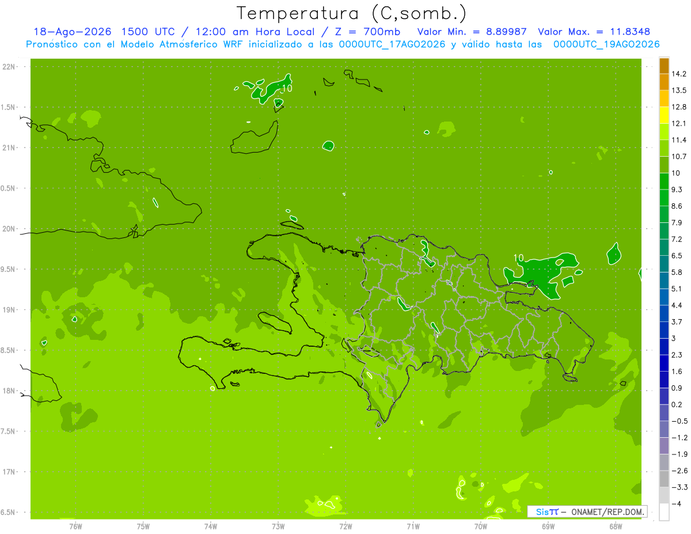The width and height of the screenshot is (691, 534).
Task: Click the "76W" longitude label
Action: pos(75,527)
